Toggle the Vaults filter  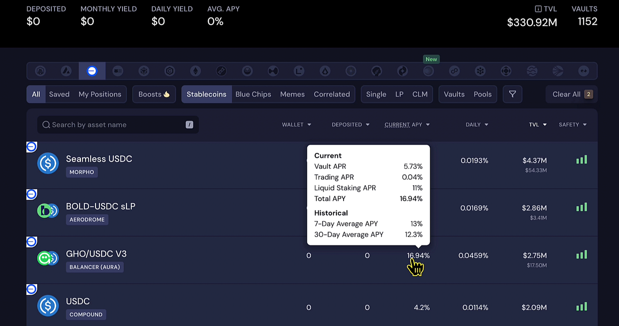[454, 94]
